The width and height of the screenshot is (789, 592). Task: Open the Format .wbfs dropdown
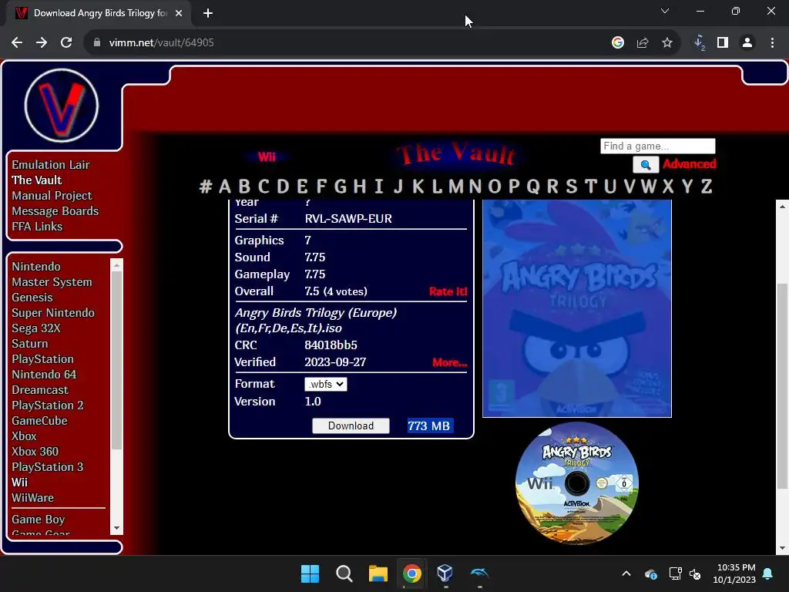[326, 384]
